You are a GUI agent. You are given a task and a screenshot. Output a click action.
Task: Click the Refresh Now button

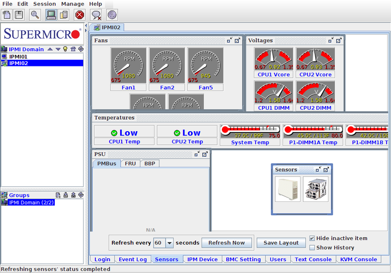pos(226,243)
